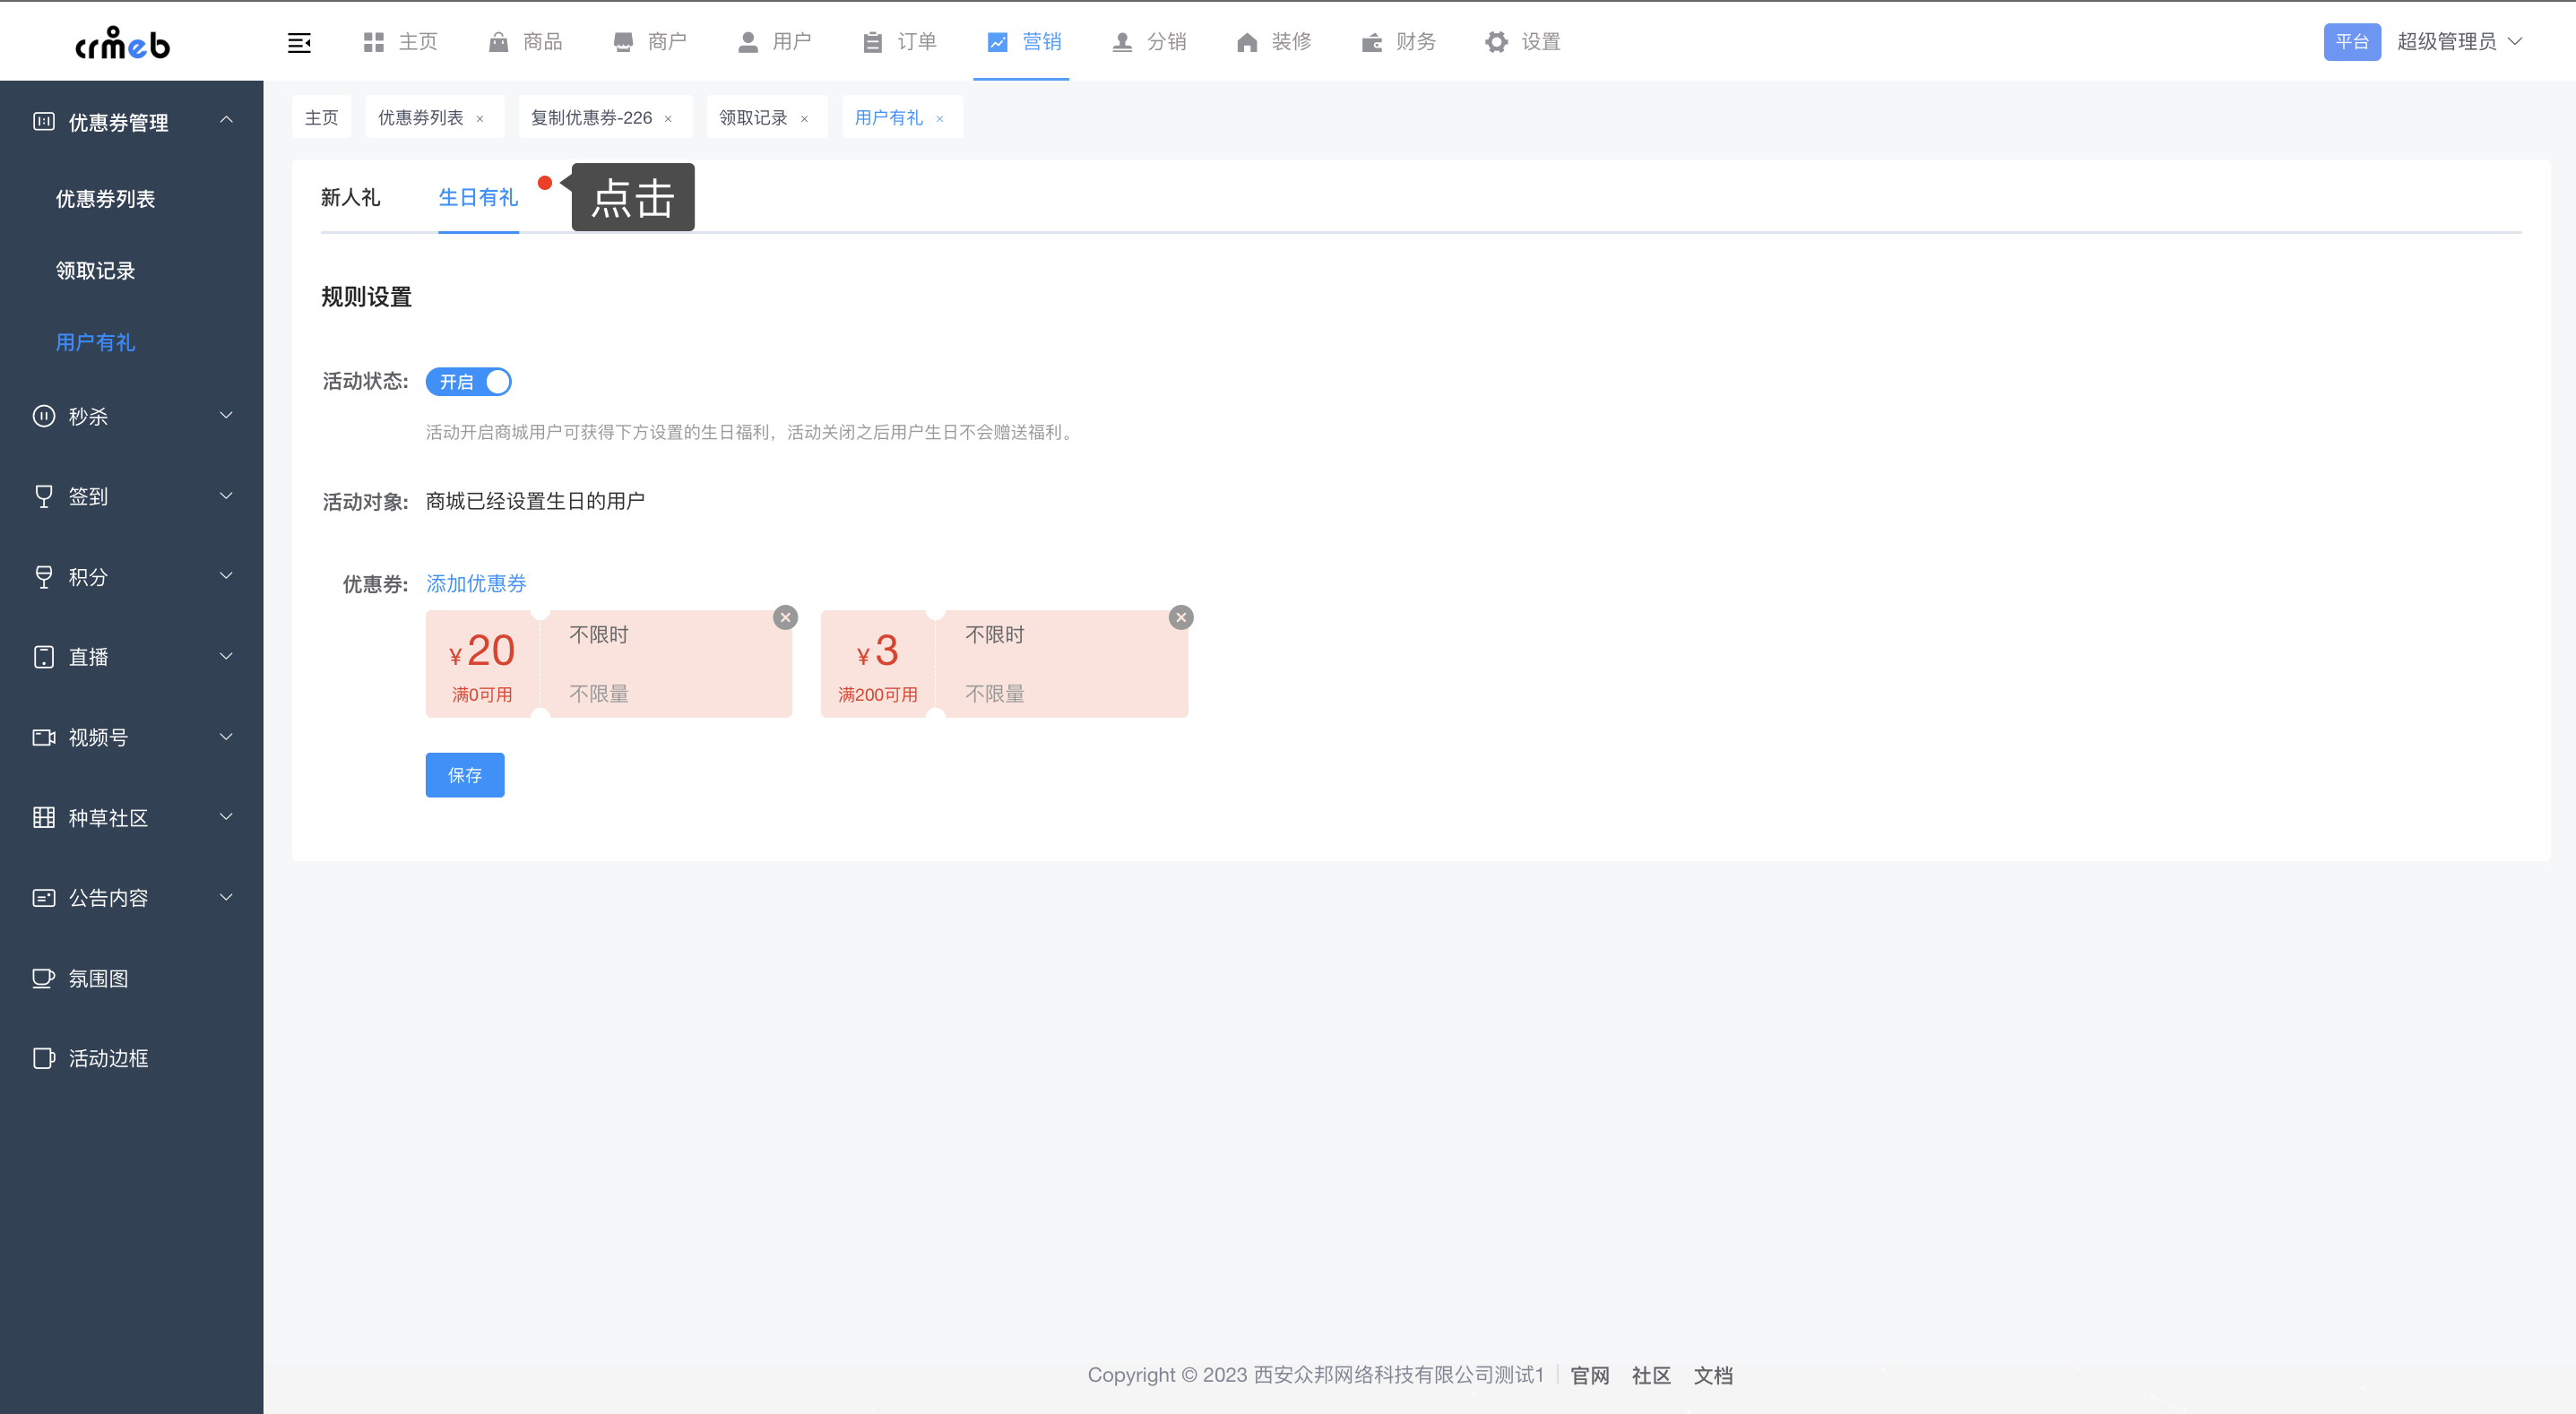Click the 设置 gear icon
Image resolution: width=2576 pixels, height=1414 pixels.
[1496, 42]
